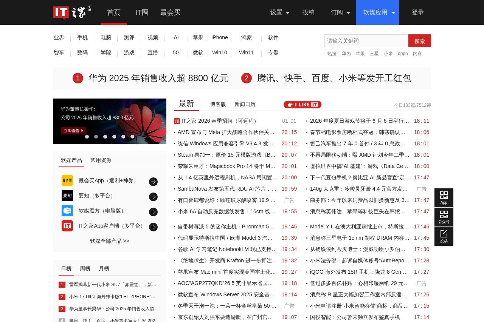Click 立即查看 button on the banner
484x322 pixels.
pos(73,131)
